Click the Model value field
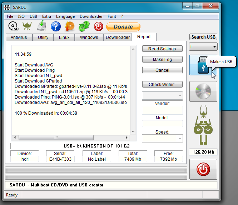This screenshot has height=205, width=238. 162,124
